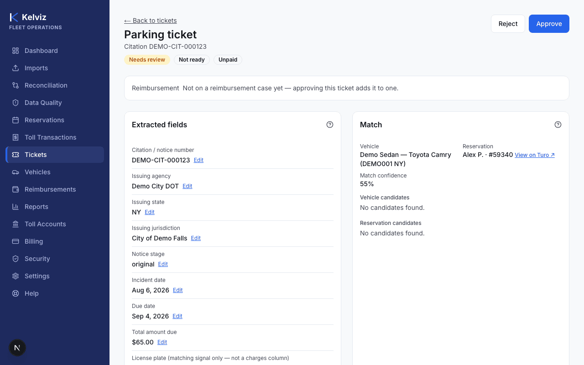
Task: Click the Not ready status badge
Action: point(192,60)
